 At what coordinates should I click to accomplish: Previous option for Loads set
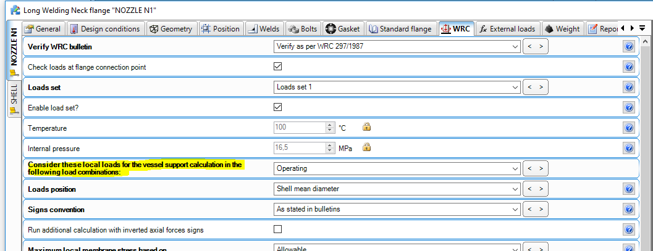click(529, 87)
